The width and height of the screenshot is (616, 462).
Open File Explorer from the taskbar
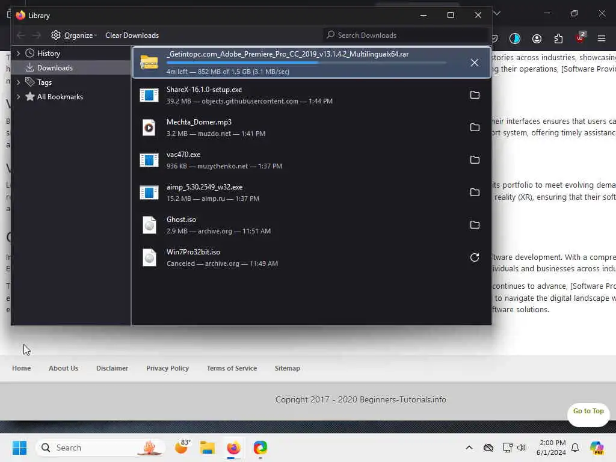pyautogui.click(x=208, y=448)
